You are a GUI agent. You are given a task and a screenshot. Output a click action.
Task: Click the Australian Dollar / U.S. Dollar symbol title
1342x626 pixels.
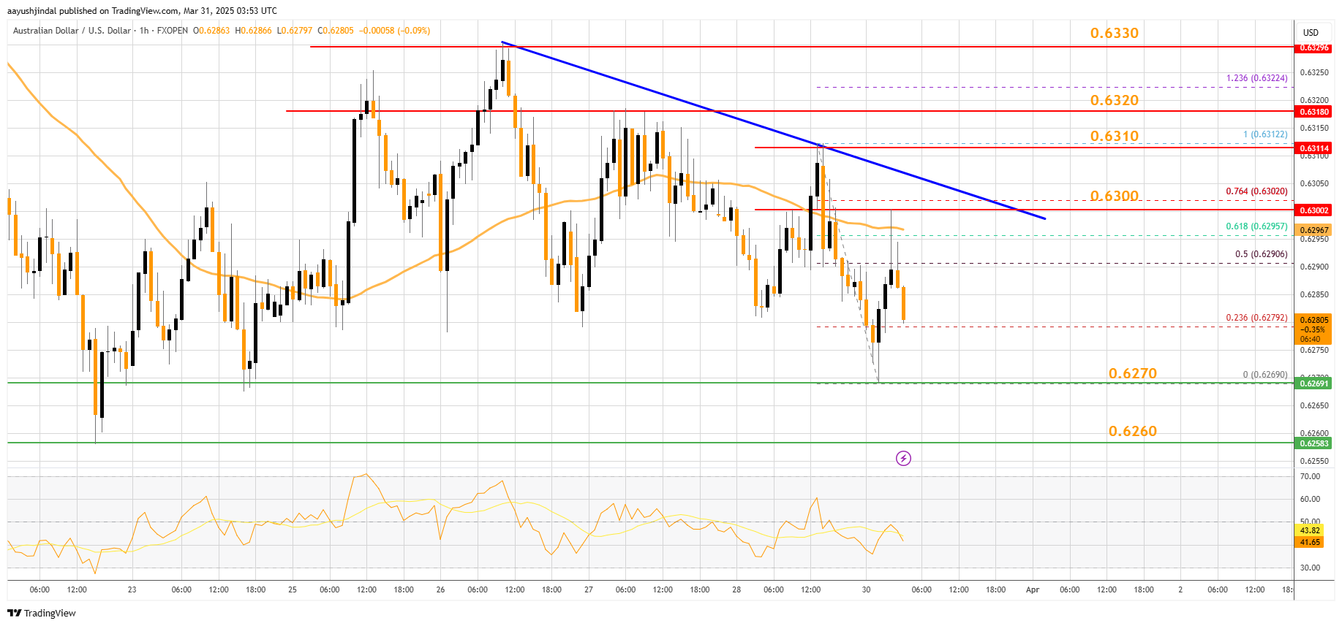point(72,31)
